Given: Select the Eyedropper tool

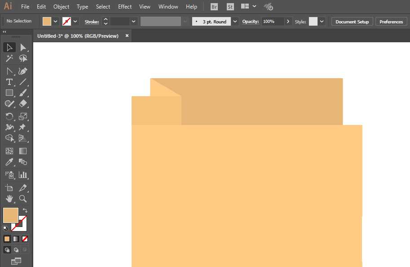Looking at the screenshot, I should tap(9, 162).
